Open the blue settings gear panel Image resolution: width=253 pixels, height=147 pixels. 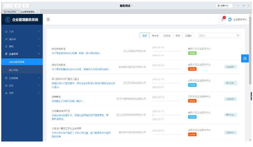245,58
